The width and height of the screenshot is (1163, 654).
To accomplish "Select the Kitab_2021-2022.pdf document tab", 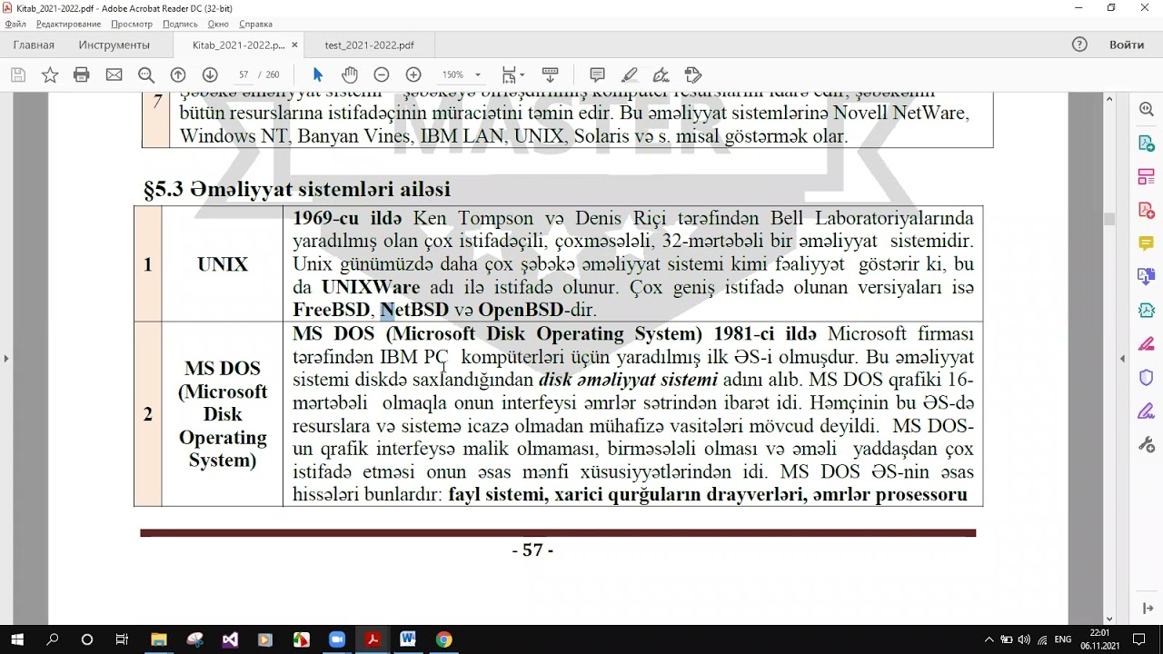I will [239, 45].
